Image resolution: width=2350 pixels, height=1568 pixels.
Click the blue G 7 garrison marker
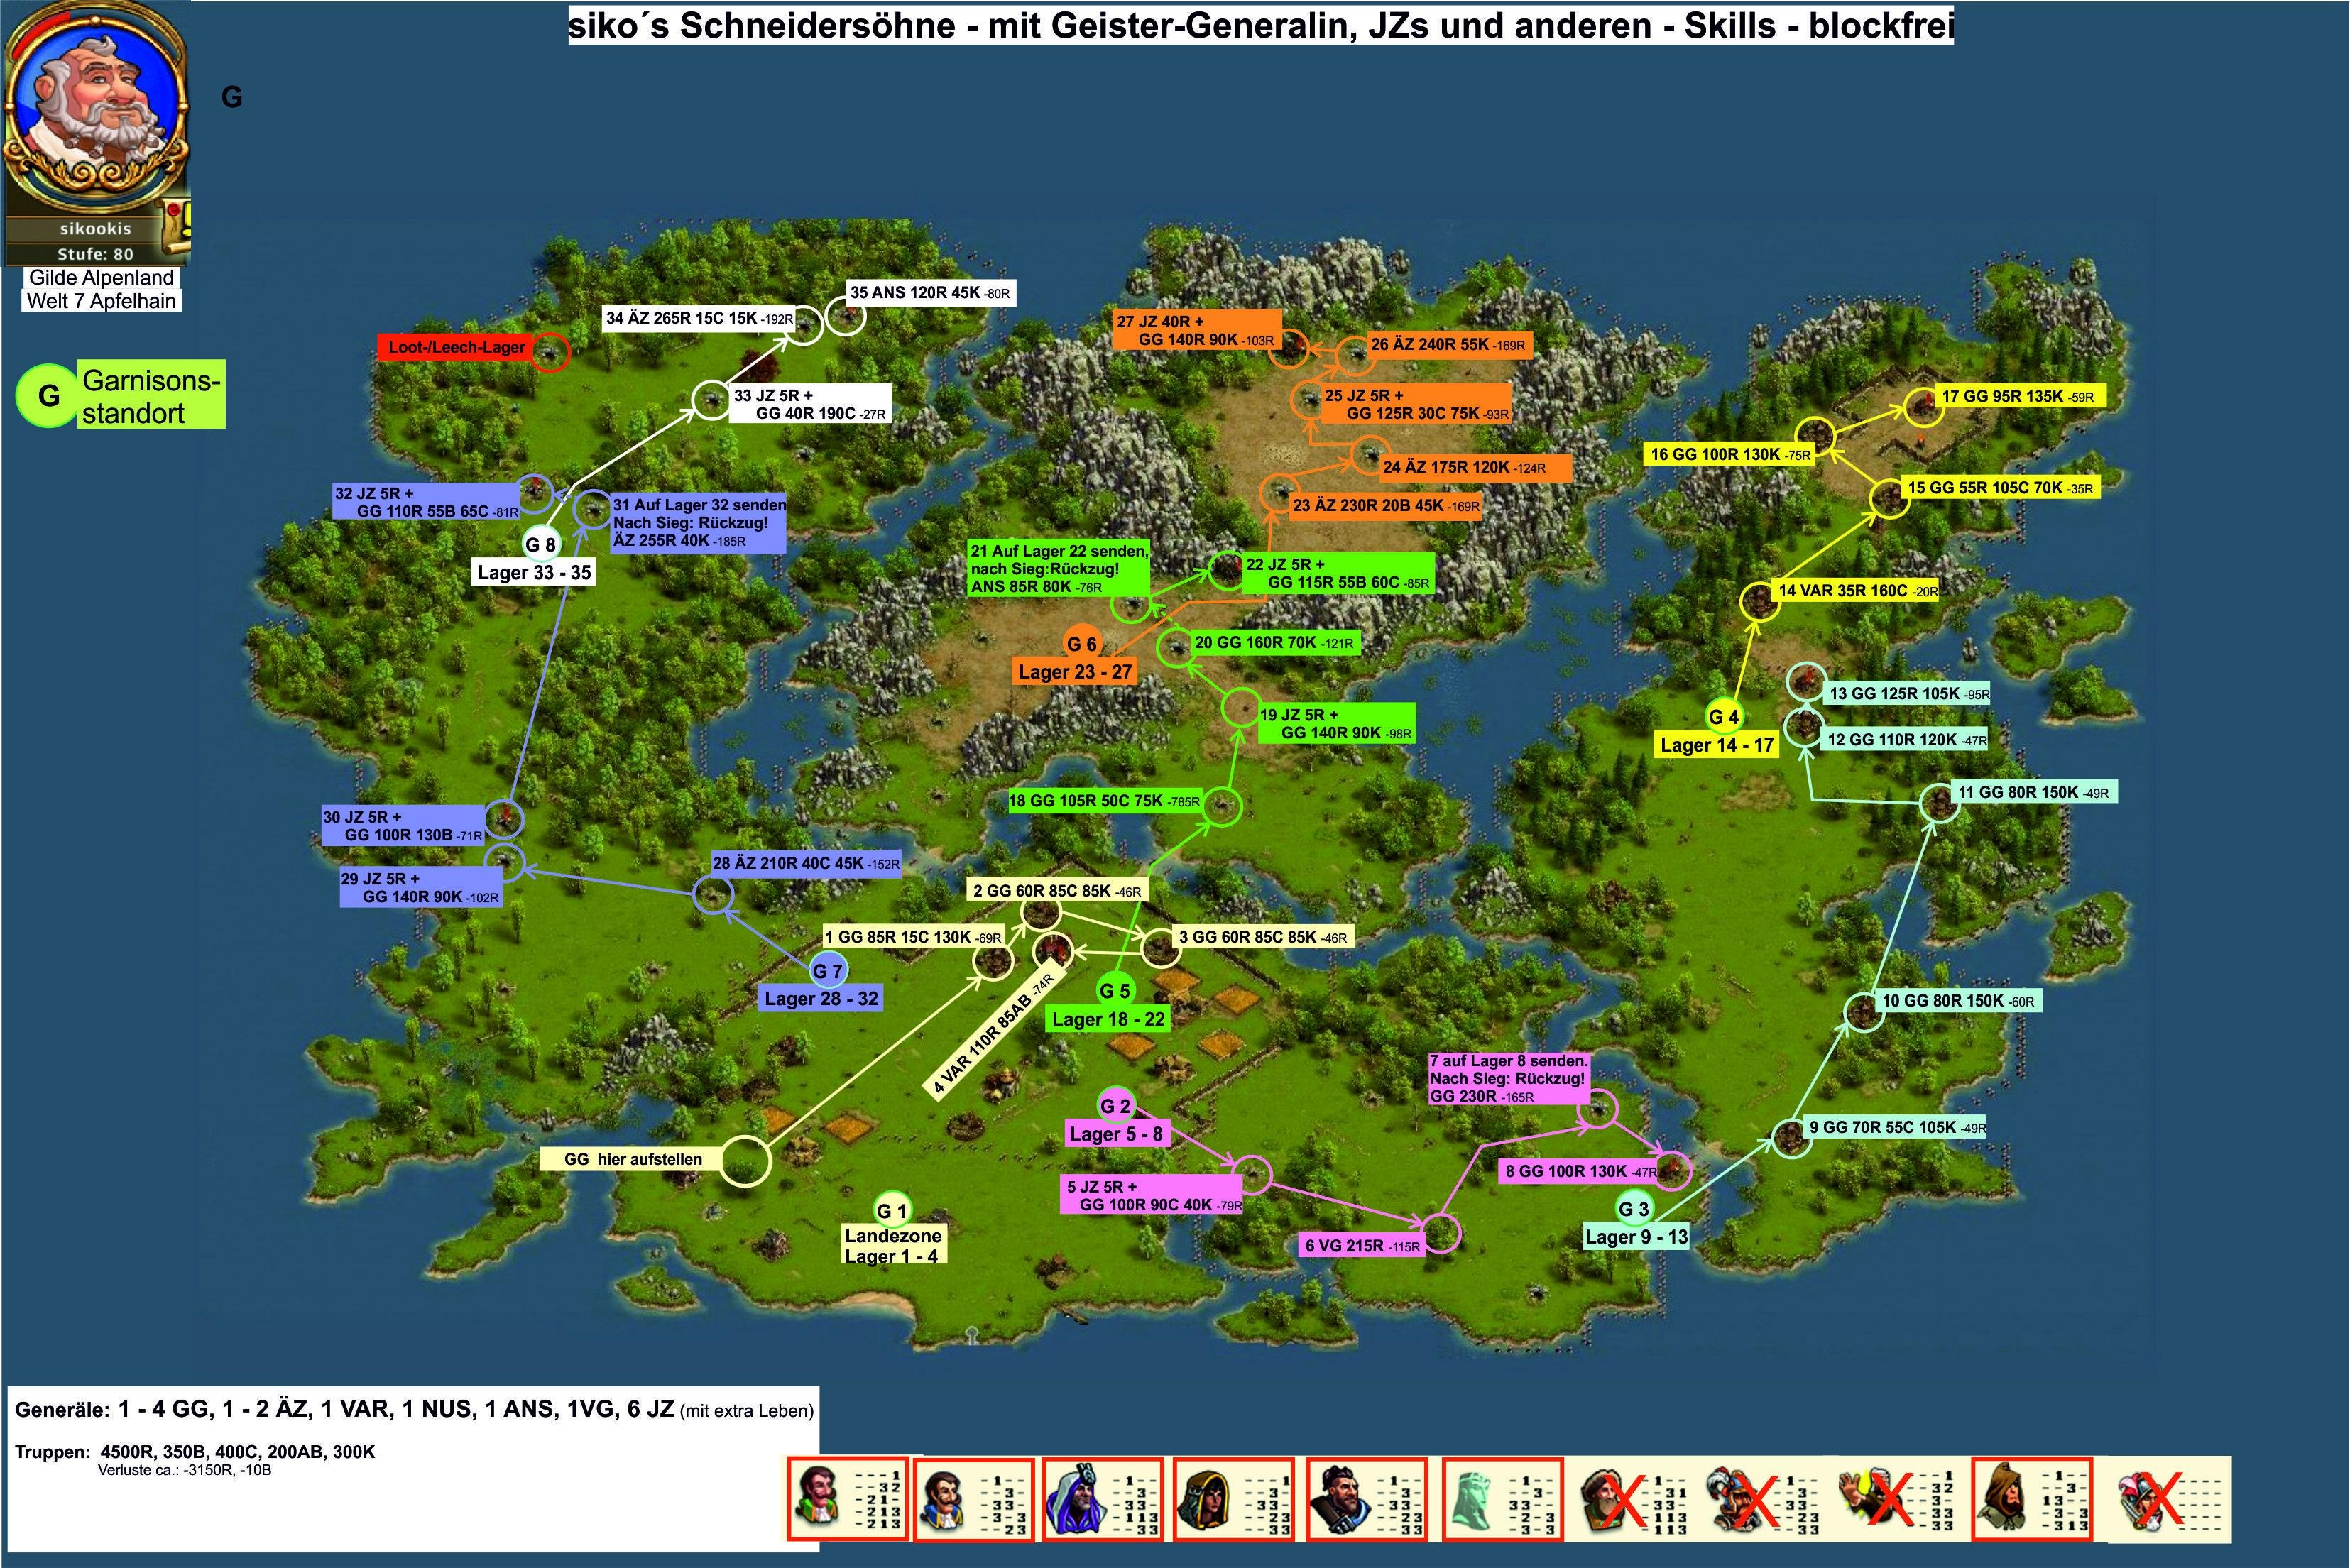[828, 970]
